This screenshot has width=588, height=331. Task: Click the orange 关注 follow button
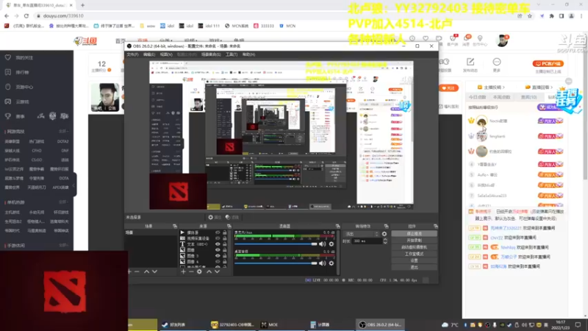(448, 88)
